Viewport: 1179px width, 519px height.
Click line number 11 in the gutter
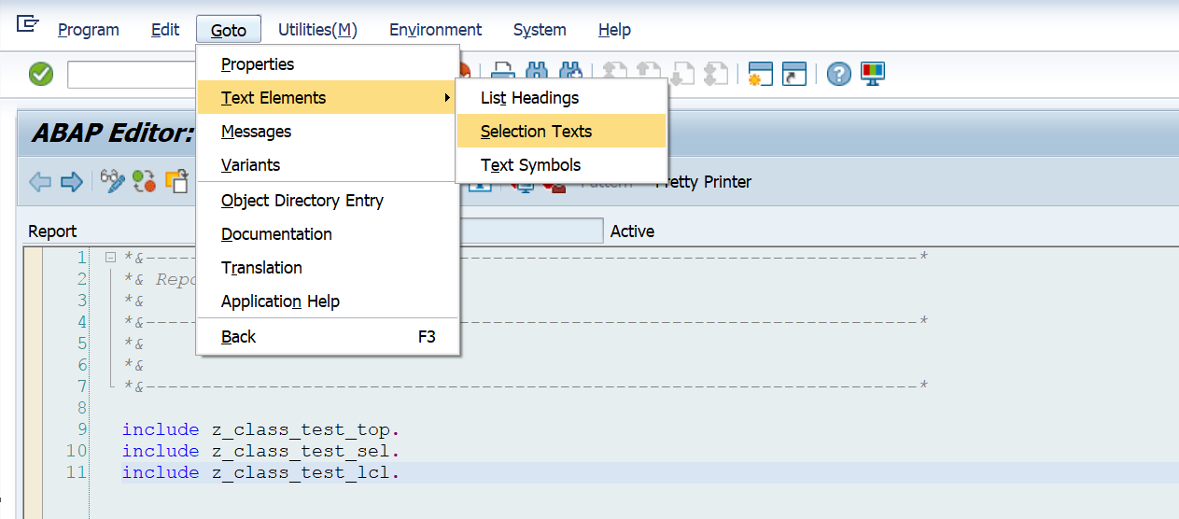click(x=77, y=472)
